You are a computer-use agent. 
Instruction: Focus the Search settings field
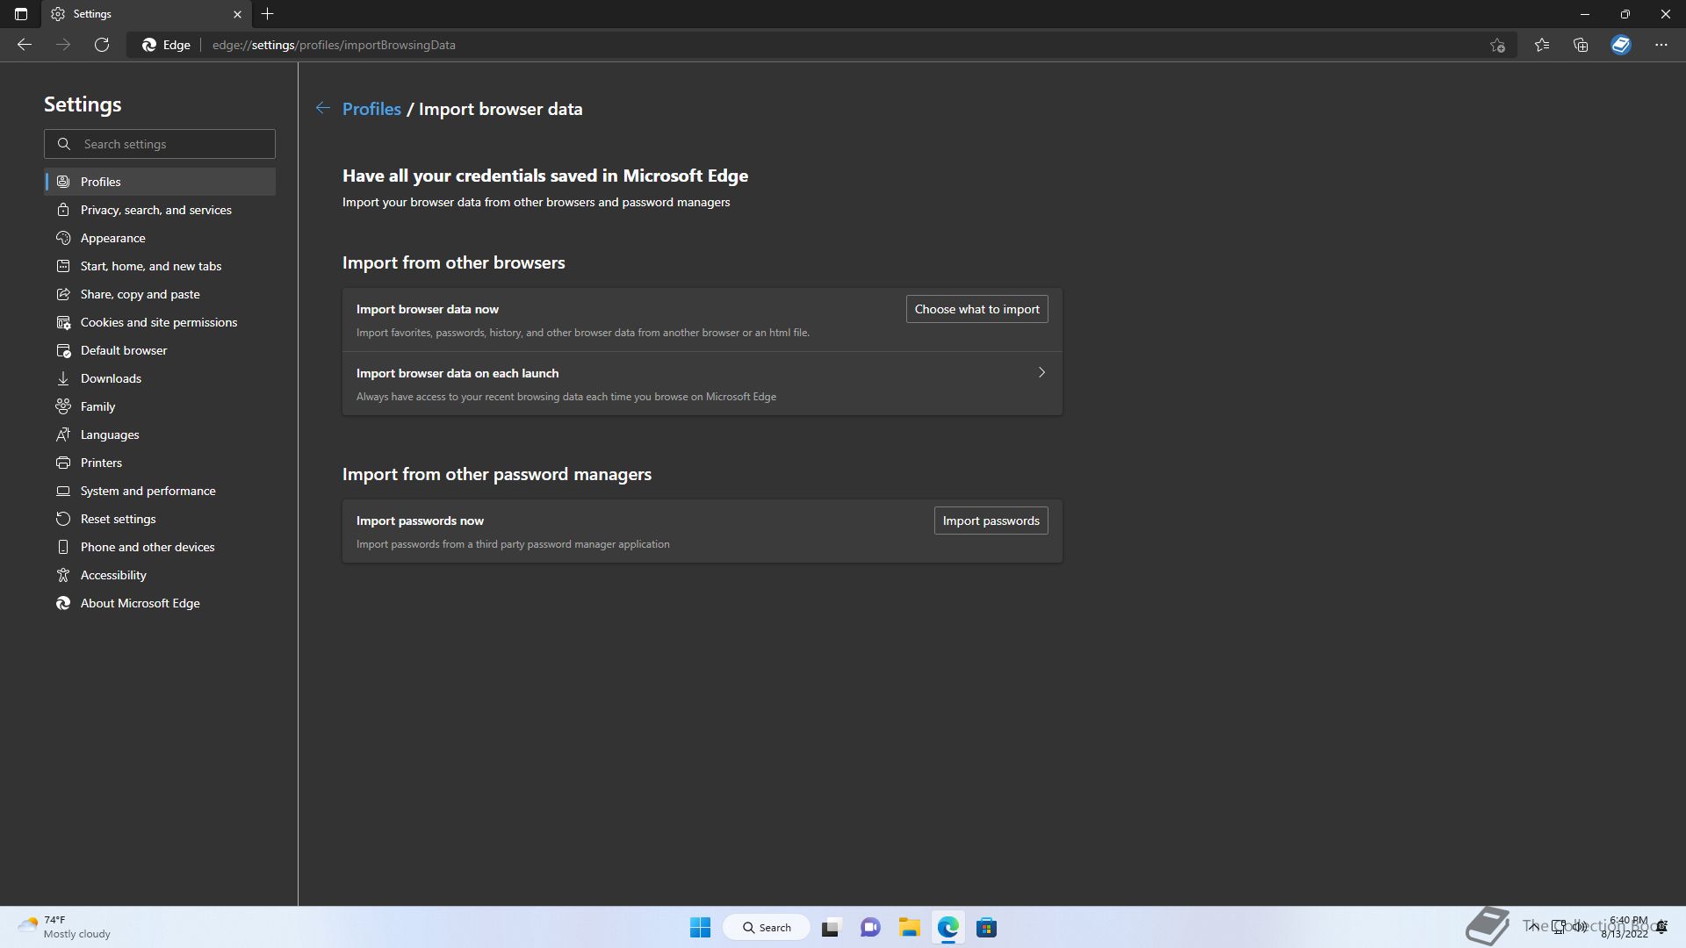(160, 144)
